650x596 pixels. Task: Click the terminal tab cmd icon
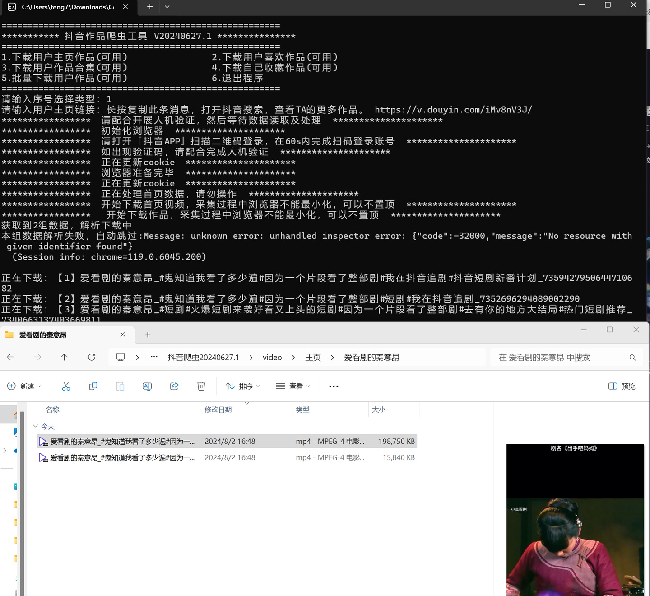coord(12,7)
